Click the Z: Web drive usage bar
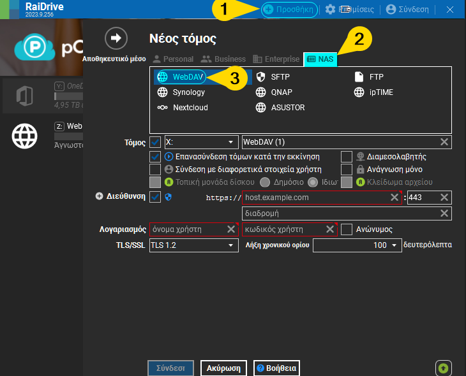 coord(68,136)
